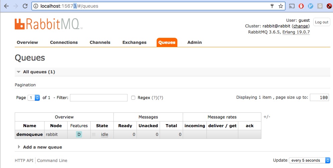The image size is (333, 168).
Task: Sort by the Unacked column header
Action: 148,126
